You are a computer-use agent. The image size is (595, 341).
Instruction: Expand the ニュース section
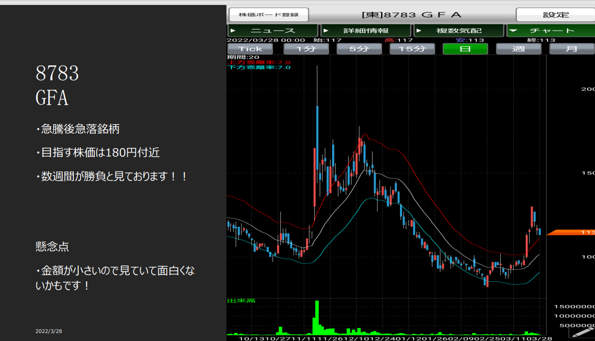click(272, 31)
